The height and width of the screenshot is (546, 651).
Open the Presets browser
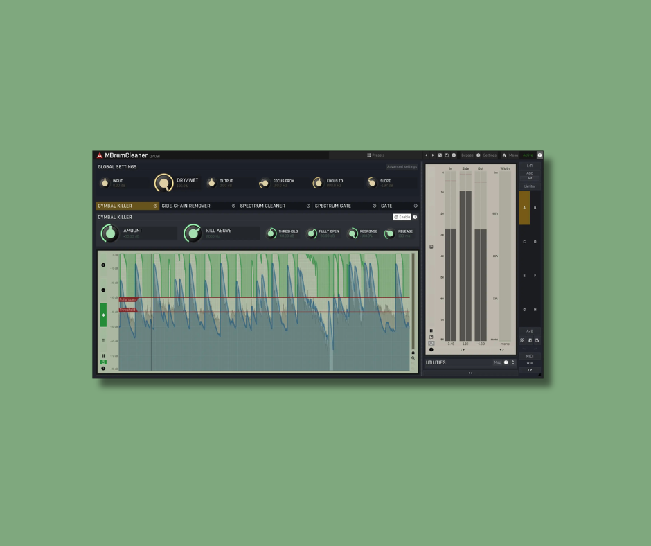pos(376,155)
